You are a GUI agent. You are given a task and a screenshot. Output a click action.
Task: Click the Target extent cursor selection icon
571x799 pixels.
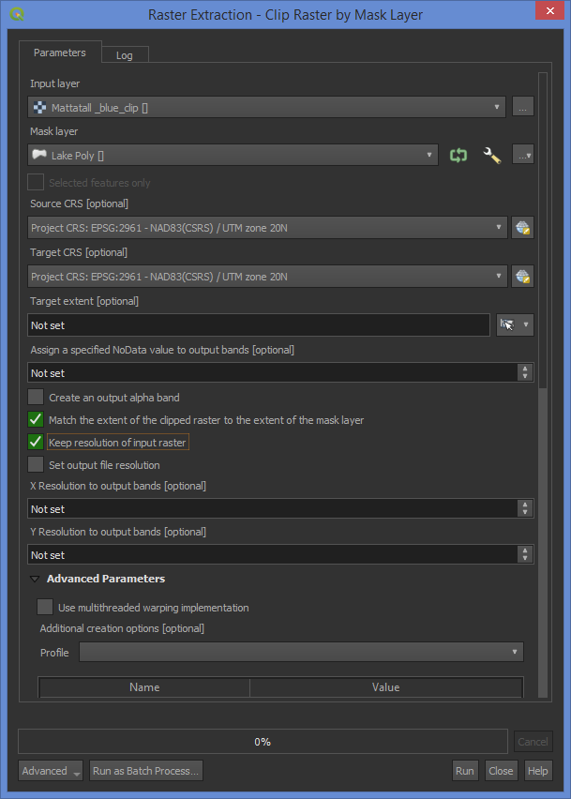coord(508,324)
